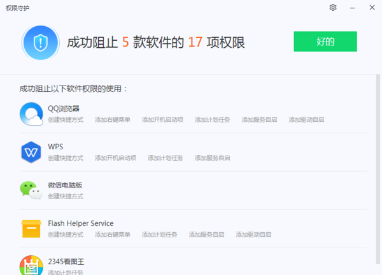Click 添加驱动自启 under Flash Helper Service
Viewport: 382px width, 275px height.
253,235
